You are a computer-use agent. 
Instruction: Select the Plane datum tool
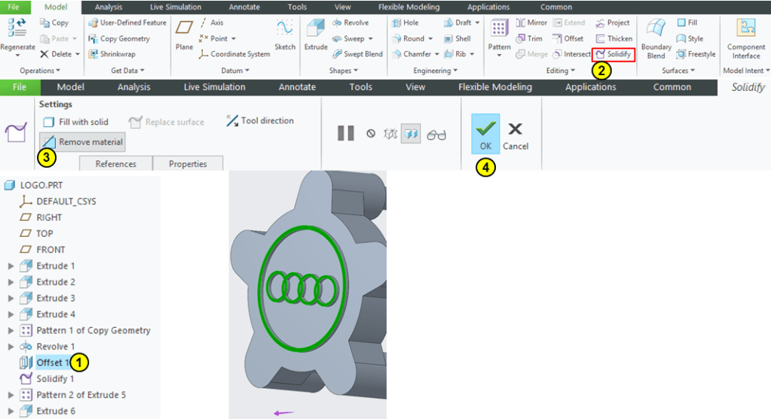184,35
